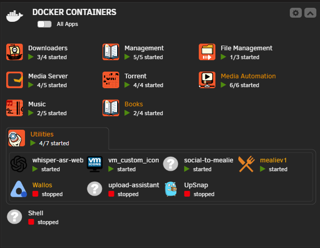Toggle the All Apps switch
The image size is (320, 248).
[x=44, y=24]
